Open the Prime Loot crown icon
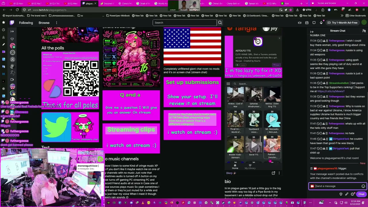 tap(300, 23)
